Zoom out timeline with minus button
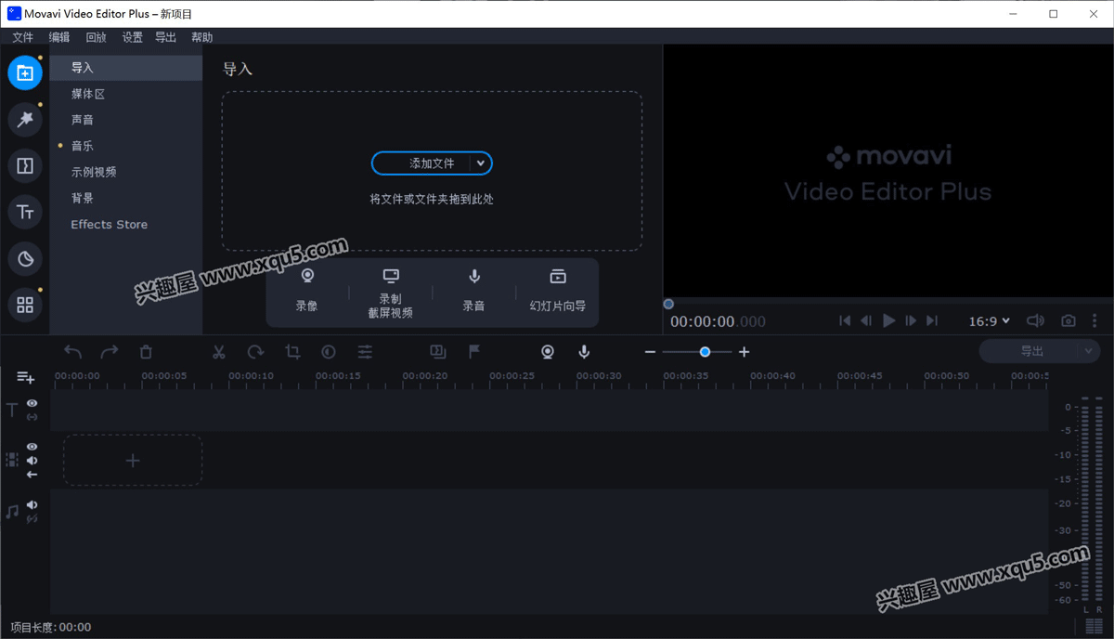Image resolution: width=1114 pixels, height=639 pixels. click(650, 352)
